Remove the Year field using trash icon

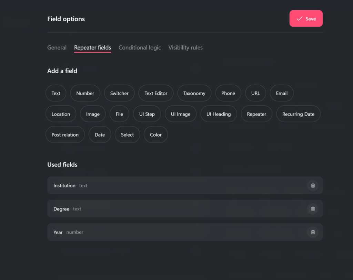coord(313,232)
